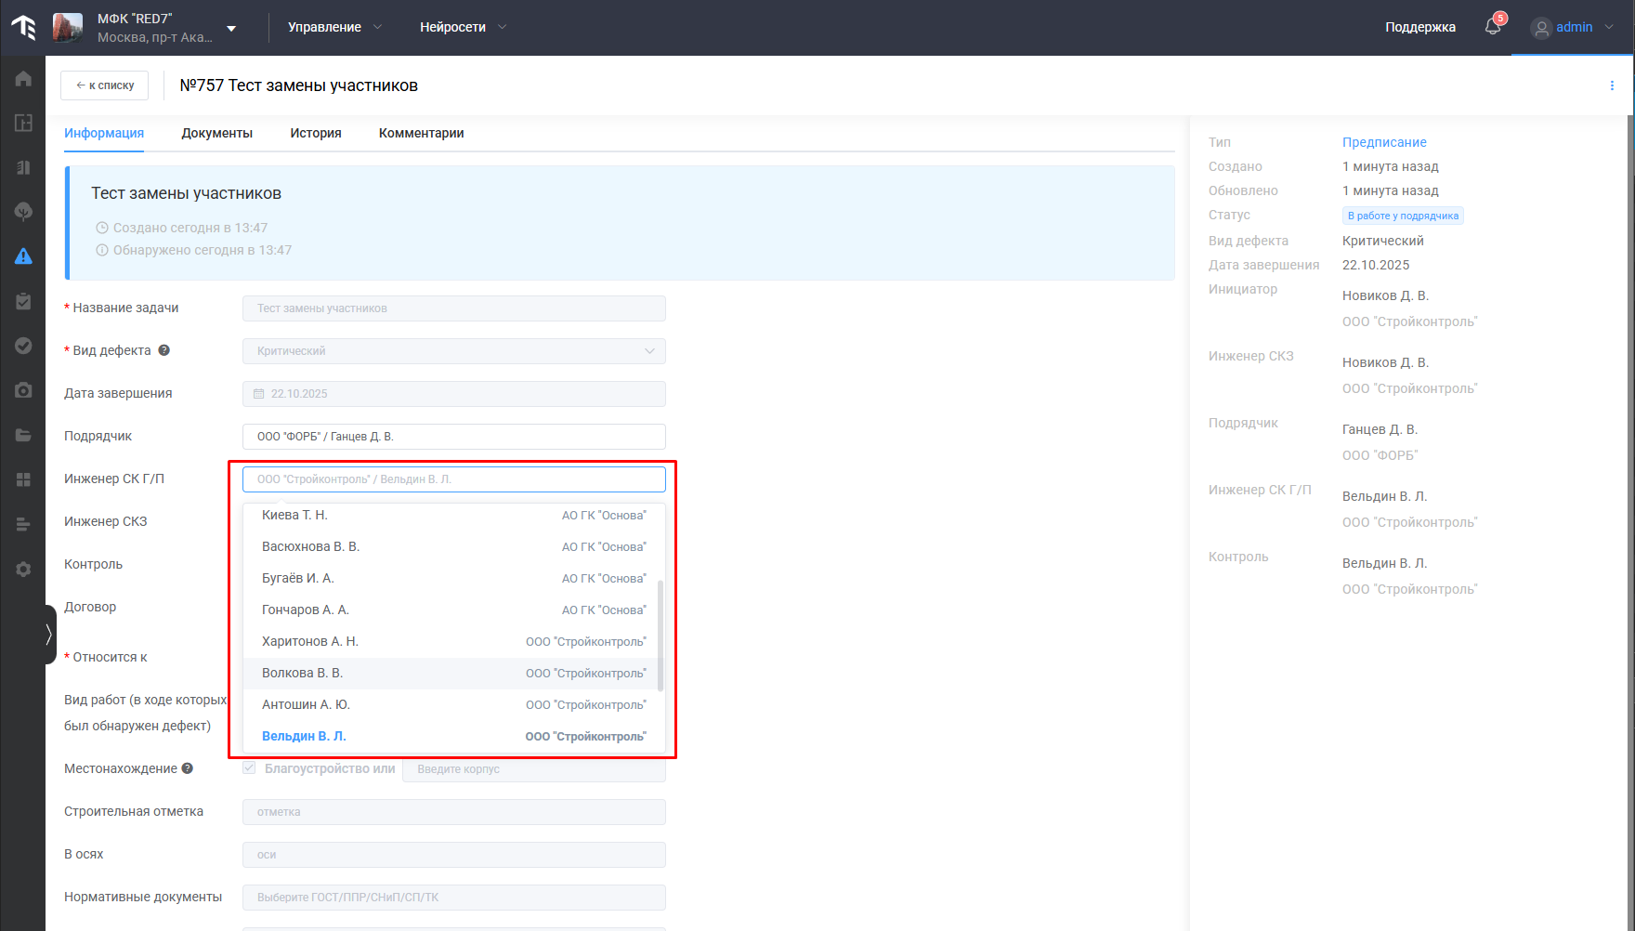Go back using к списку button
Viewport: 1635px width, 931px height.
(x=105, y=85)
